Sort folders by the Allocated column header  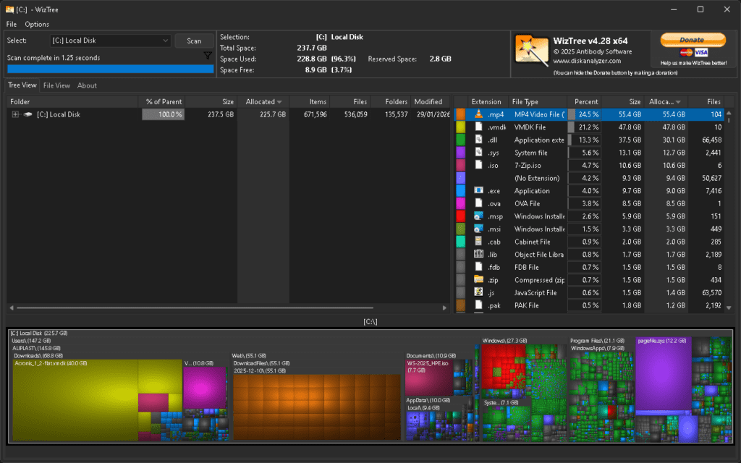coord(263,102)
